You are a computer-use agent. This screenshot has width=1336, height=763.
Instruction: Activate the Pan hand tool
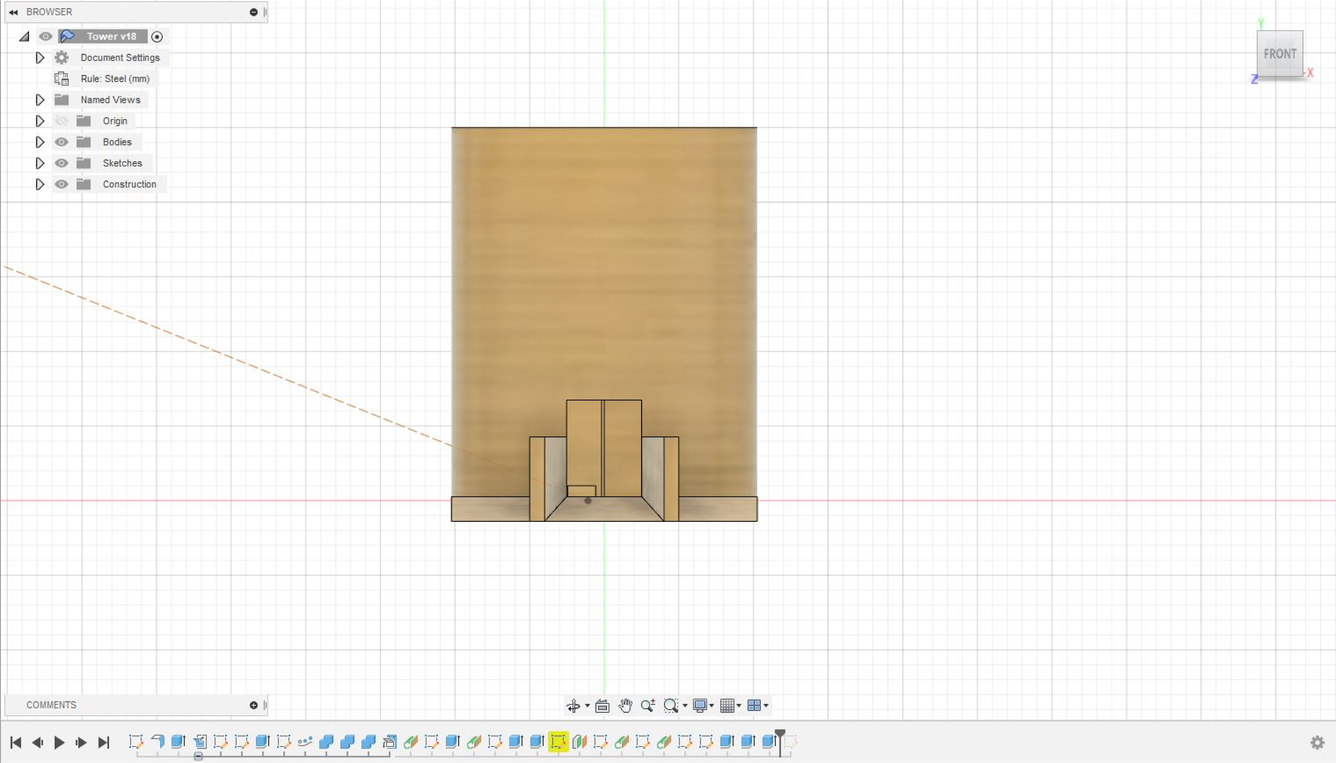coord(625,705)
